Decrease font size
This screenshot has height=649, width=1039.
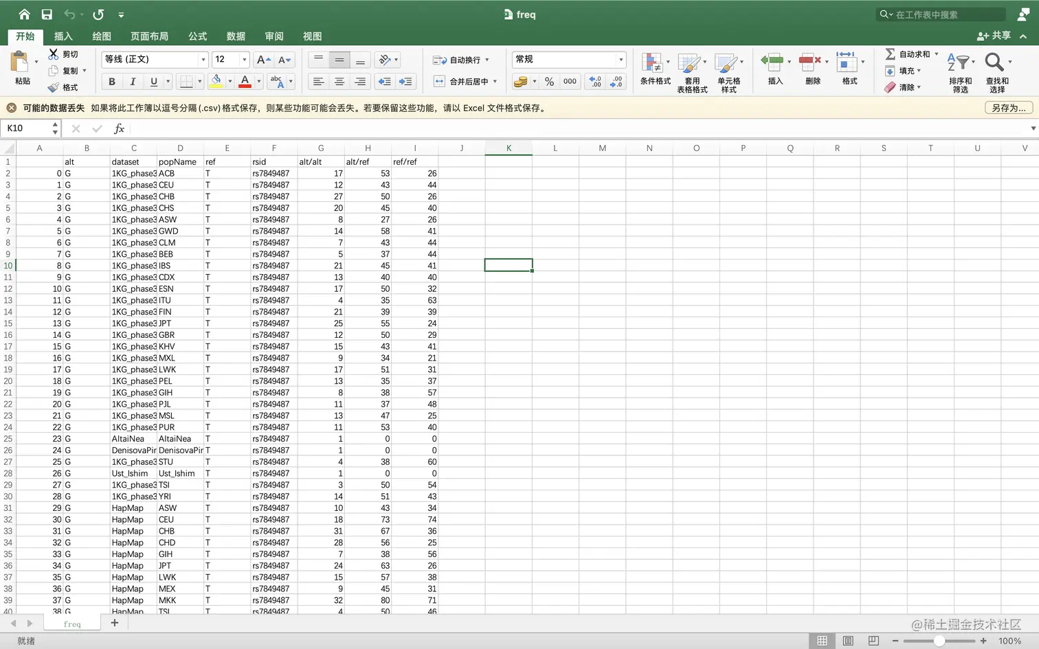coord(284,60)
